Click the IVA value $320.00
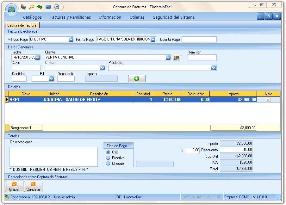 [x=236, y=162]
